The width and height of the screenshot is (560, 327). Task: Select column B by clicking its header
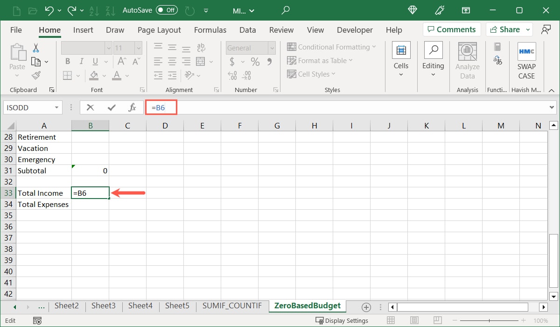point(90,125)
